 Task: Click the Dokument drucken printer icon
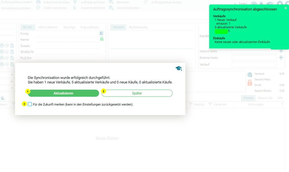(x=38, y=2)
